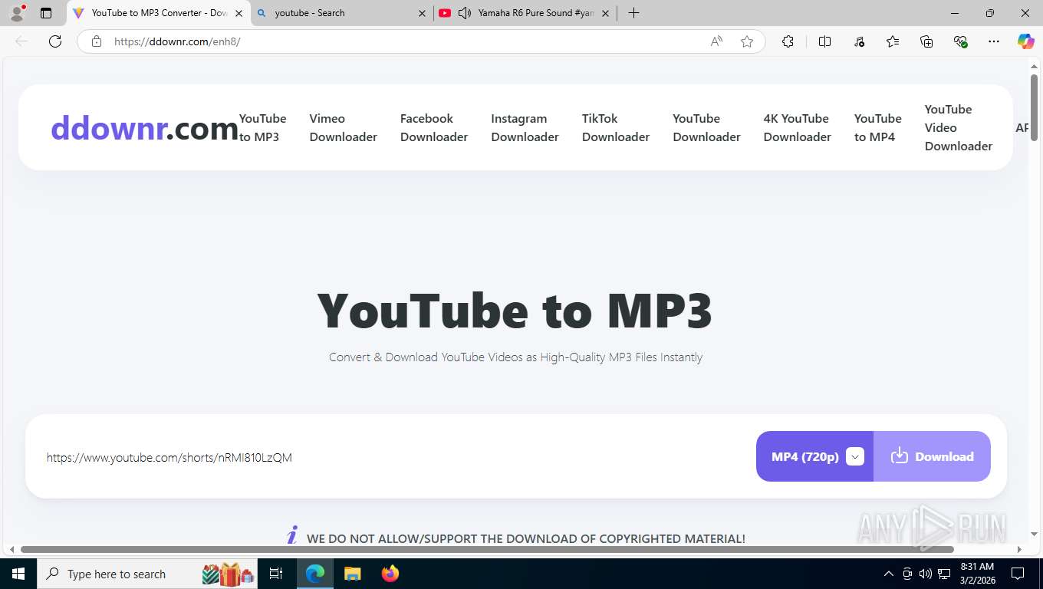
Task: Open Browser essentials heart icon
Action: click(x=960, y=41)
